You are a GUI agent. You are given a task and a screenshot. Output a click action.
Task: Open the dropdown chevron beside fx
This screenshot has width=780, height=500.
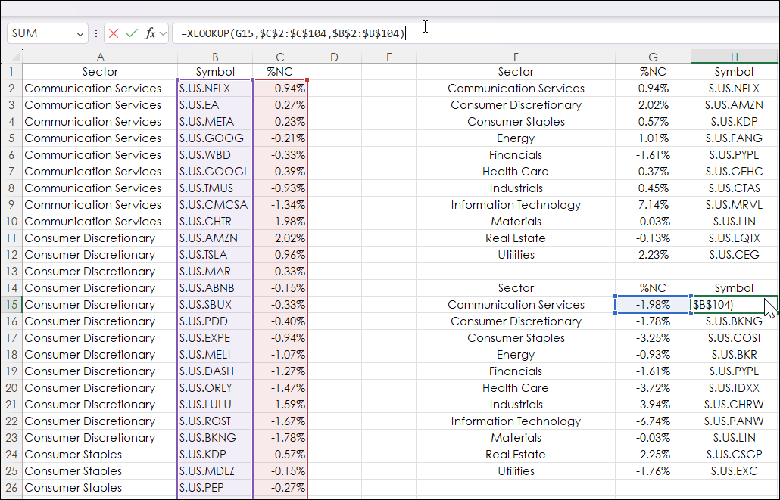click(x=164, y=33)
